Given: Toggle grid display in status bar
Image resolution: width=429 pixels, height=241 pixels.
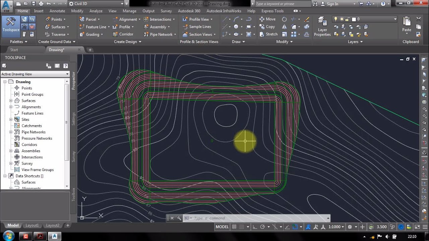Looking at the screenshot, I should click(234, 227).
